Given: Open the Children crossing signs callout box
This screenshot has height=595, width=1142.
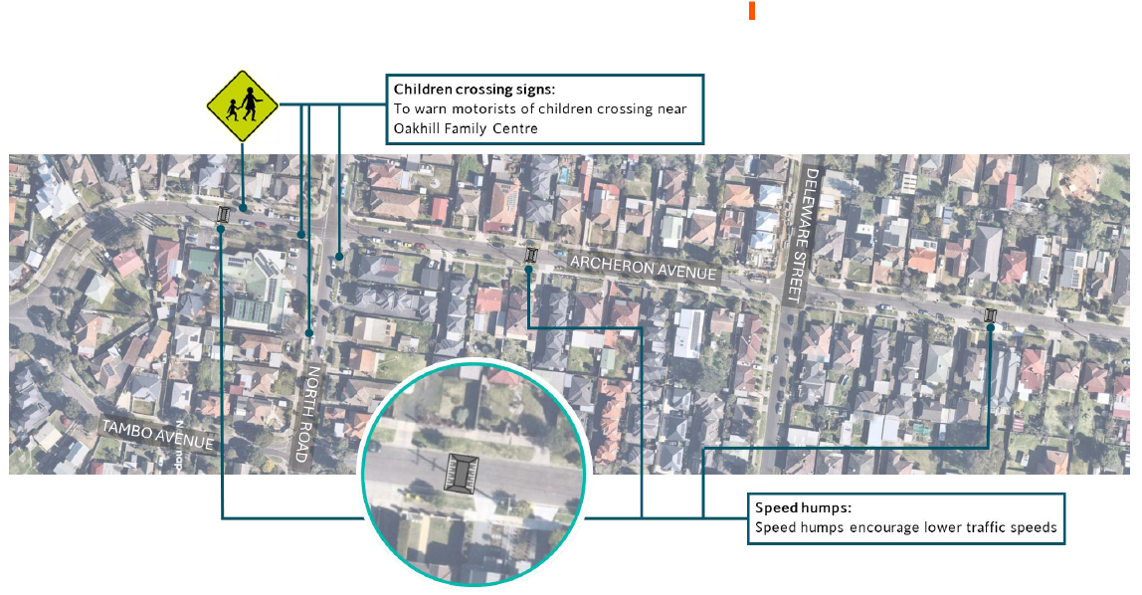Looking at the screenshot, I should [x=545, y=108].
